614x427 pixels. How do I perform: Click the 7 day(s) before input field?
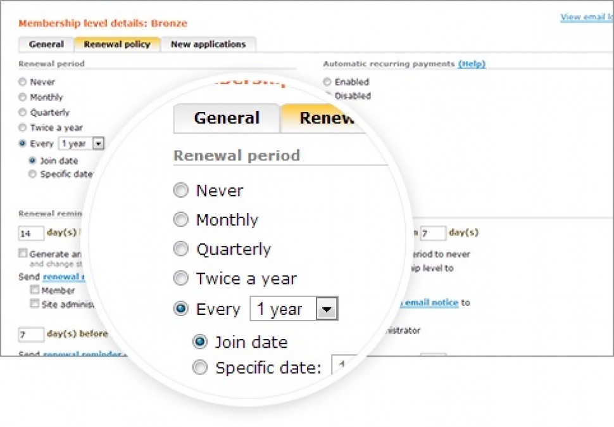(31, 334)
